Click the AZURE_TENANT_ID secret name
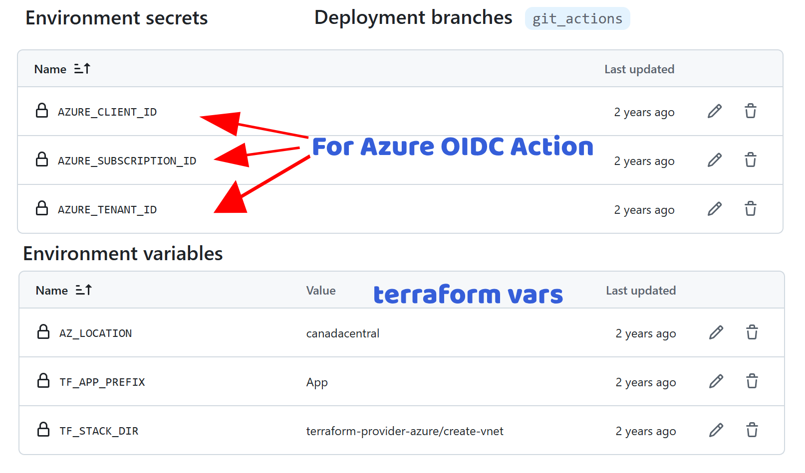The width and height of the screenshot is (805, 473). coord(107,210)
